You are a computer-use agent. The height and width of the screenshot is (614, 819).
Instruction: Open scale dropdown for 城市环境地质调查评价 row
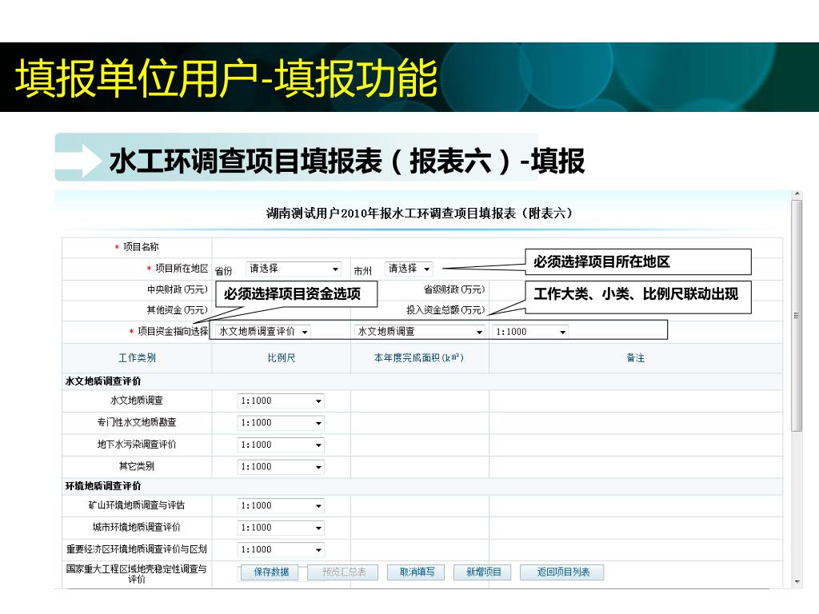coord(281,528)
